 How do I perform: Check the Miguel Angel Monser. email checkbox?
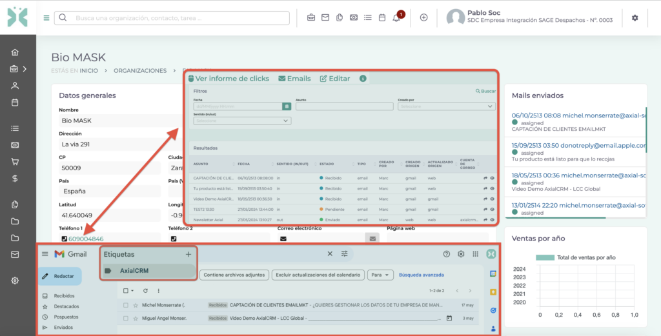(126, 319)
